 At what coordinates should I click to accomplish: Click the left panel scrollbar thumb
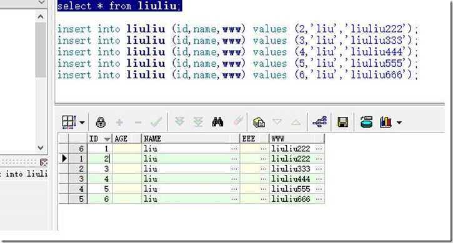point(41,50)
